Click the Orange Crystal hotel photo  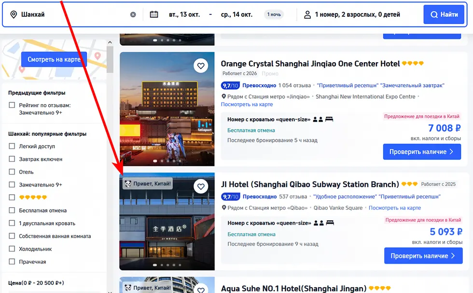point(167,109)
